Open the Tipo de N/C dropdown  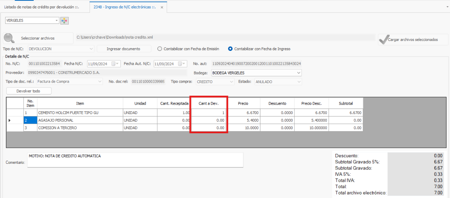pyautogui.click(x=91, y=49)
